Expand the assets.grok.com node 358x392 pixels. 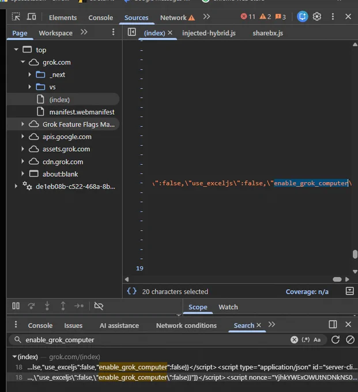22,149
